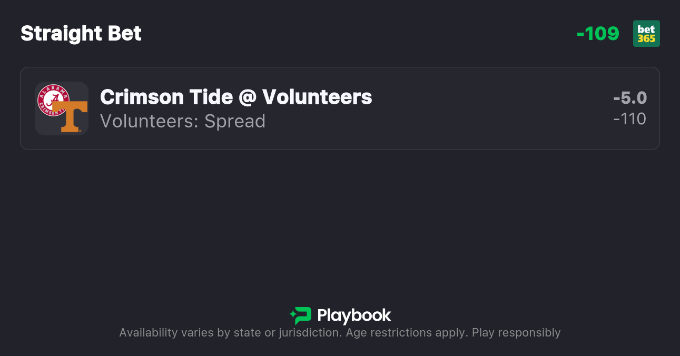The height and width of the screenshot is (356, 680).
Task: Click the Straight Bet heading
Action: click(x=81, y=34)
